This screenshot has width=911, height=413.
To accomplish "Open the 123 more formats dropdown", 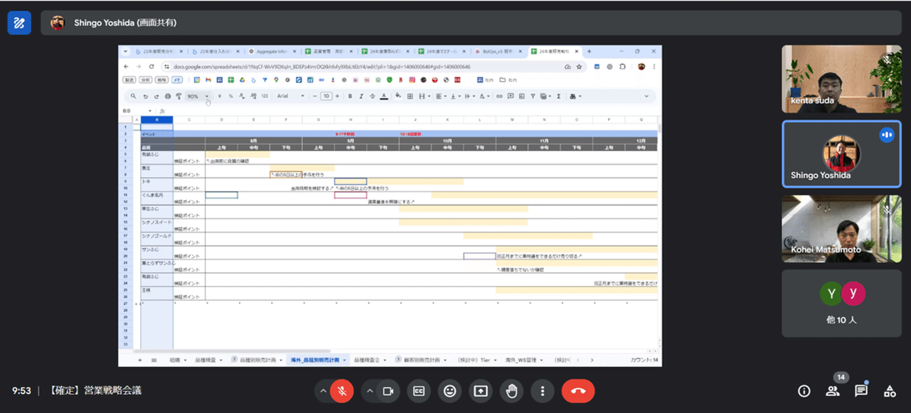I will pyautogui.click(x=265, y=96).
